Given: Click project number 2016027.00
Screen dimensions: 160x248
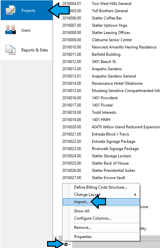Looking at the screenshot, I should pyautogui.click(x=71, y=178).
